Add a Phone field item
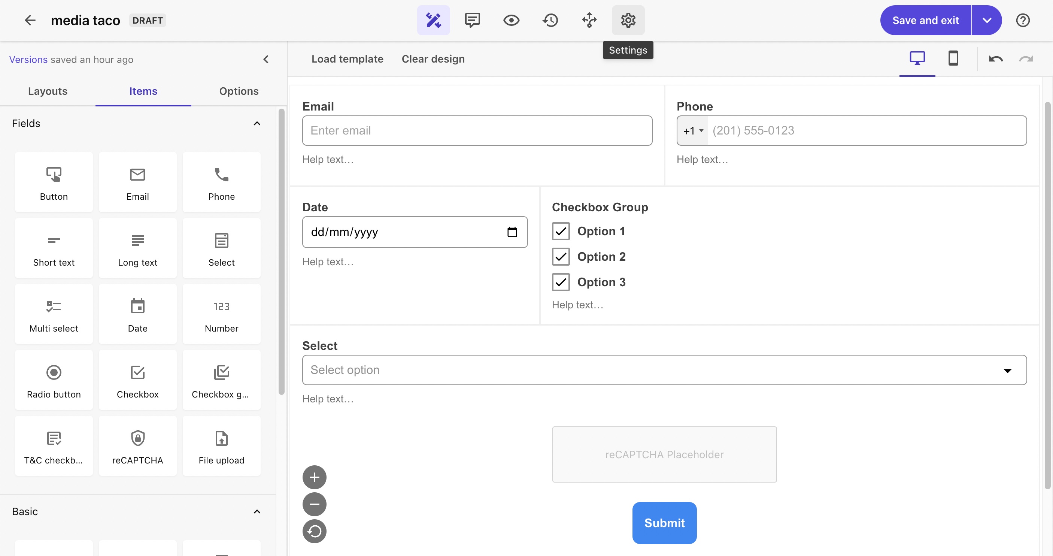Viewport: 1053px width, 556px height. (221, 182)
